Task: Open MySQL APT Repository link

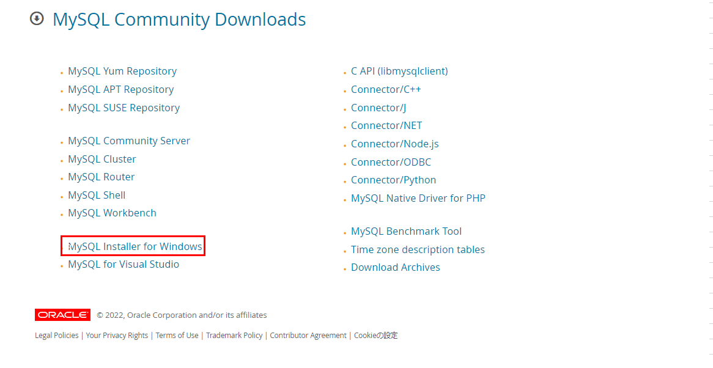Action: tap(121, 89)
